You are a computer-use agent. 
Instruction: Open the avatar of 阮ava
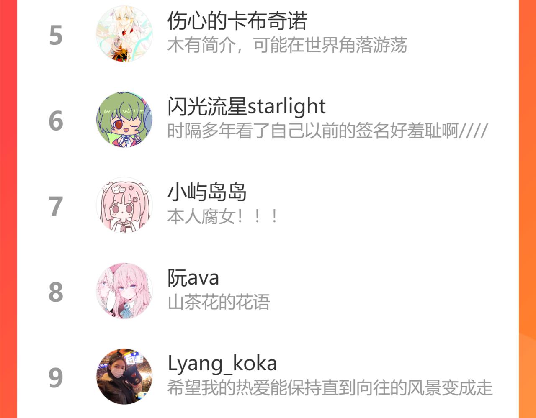pyautogui.click(x=124, y=291)
